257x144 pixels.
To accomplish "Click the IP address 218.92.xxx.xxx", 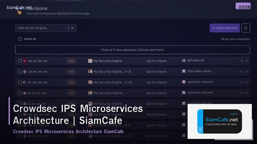I will point(38,61).
